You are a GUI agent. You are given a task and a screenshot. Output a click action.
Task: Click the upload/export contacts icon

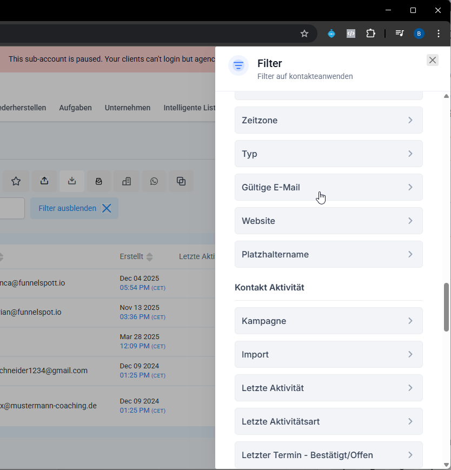click(x=44, y=181)
